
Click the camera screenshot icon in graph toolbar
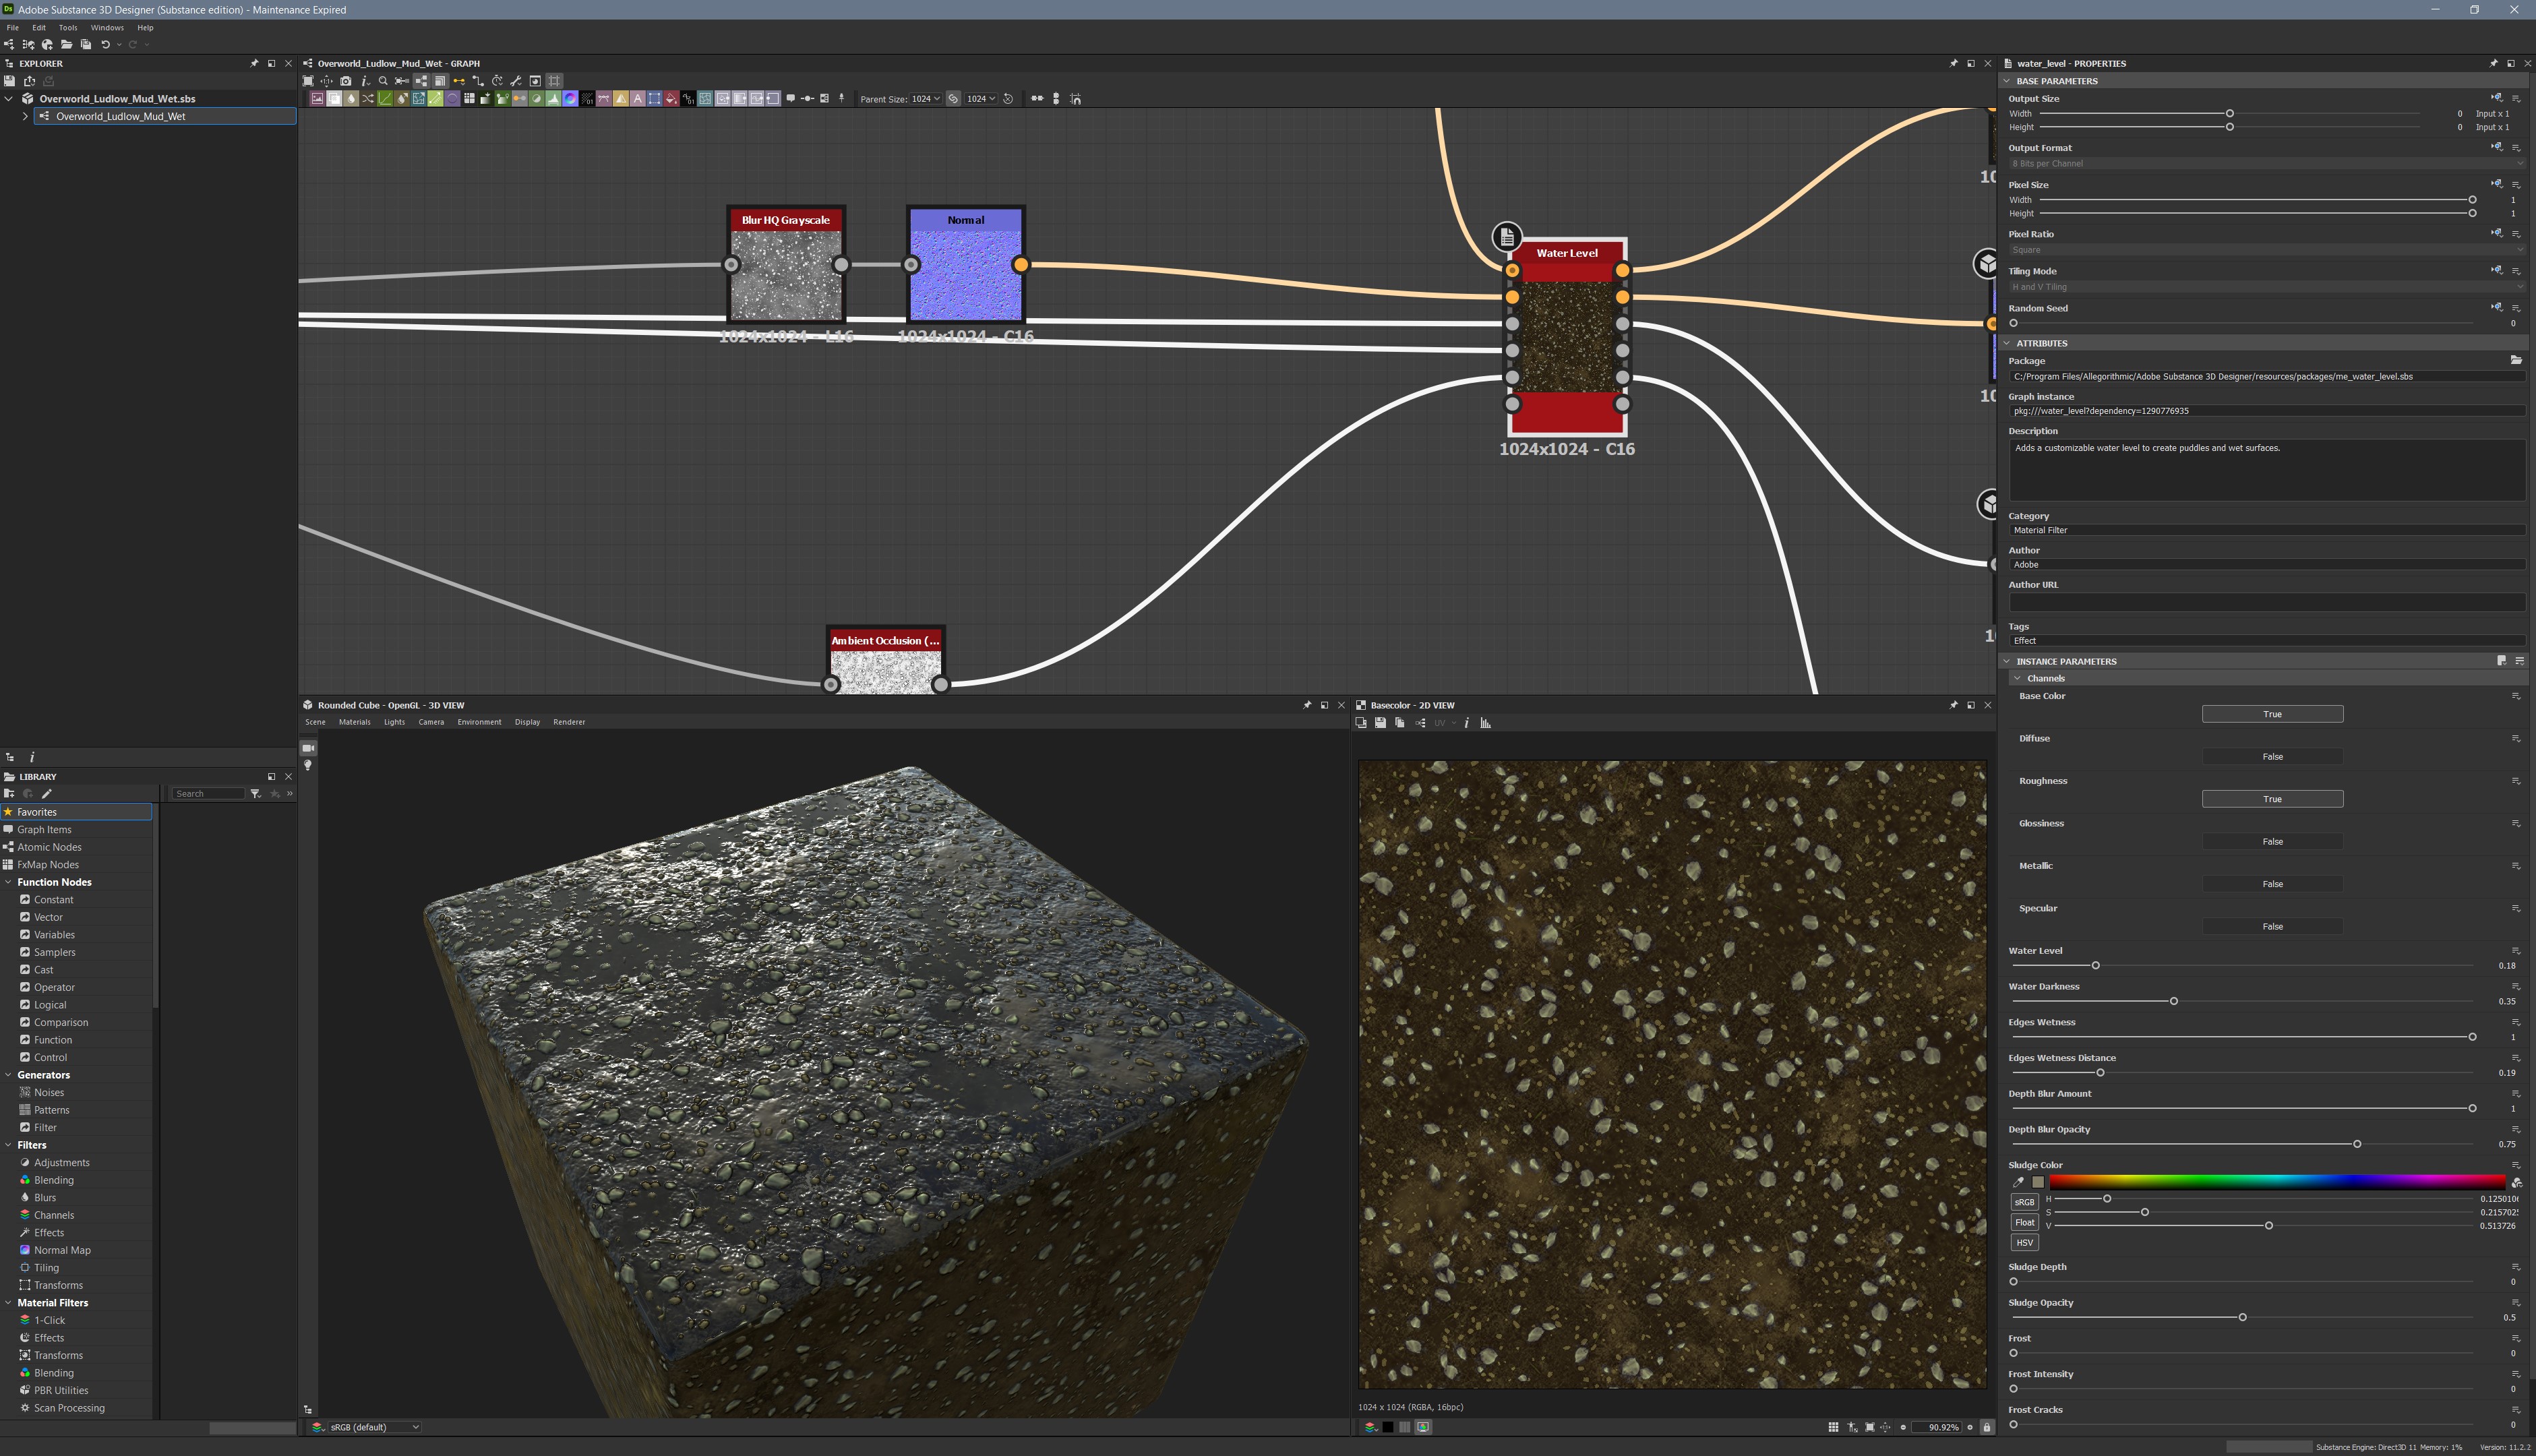pos(345,81)
